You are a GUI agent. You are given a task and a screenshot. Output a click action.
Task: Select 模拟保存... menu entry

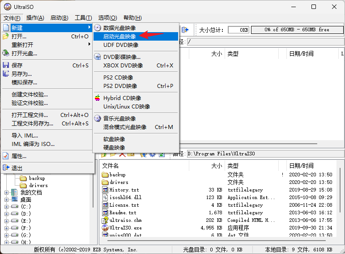[x=47, y=83]
